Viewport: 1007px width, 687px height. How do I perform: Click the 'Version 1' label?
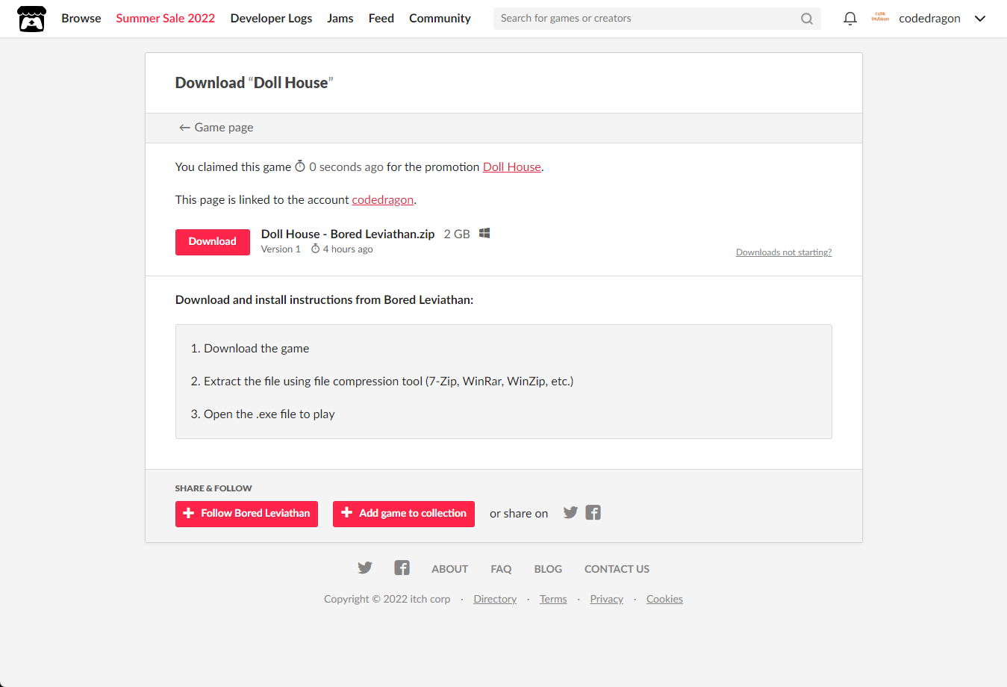coord(281,249)
